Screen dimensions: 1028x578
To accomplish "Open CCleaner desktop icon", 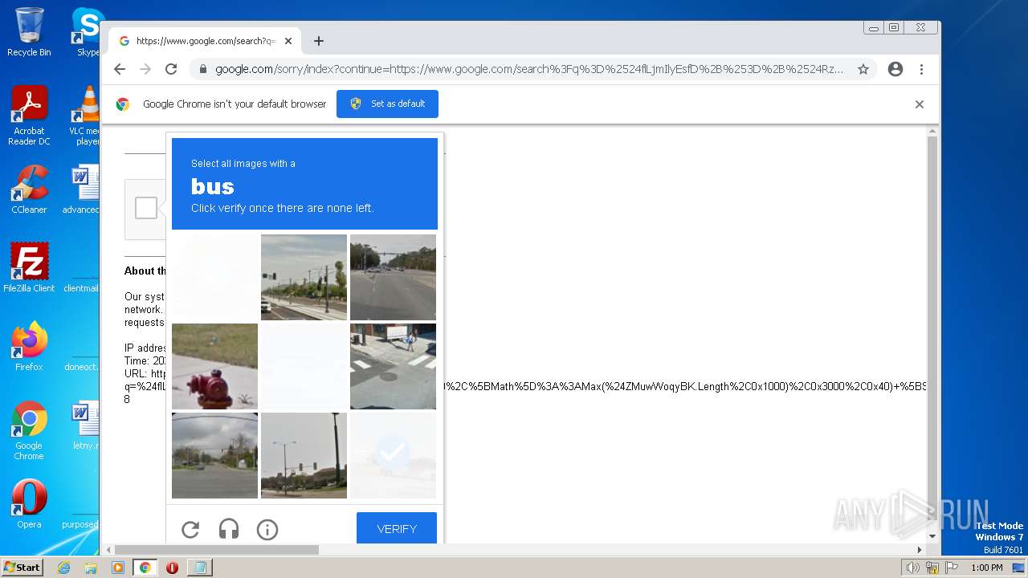I will (x=29, y=189).
